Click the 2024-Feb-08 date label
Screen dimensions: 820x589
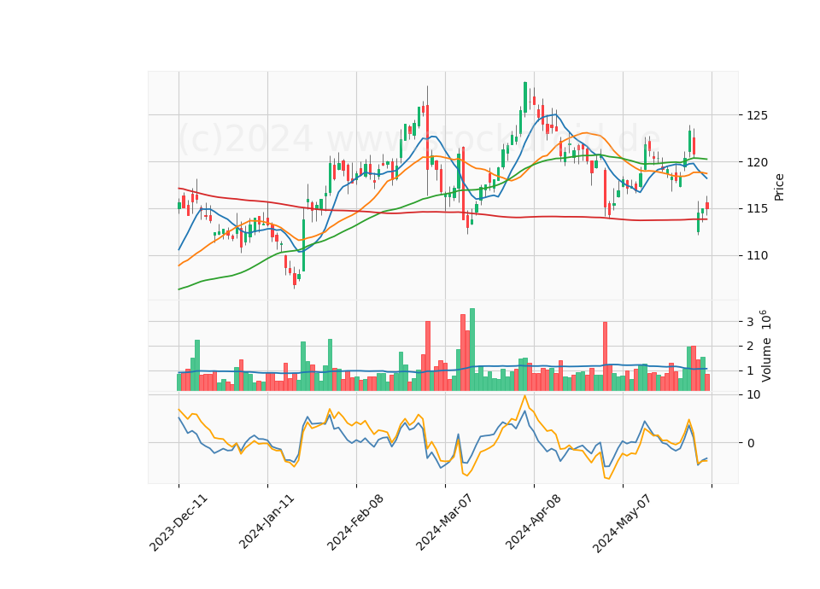(355, 522)
